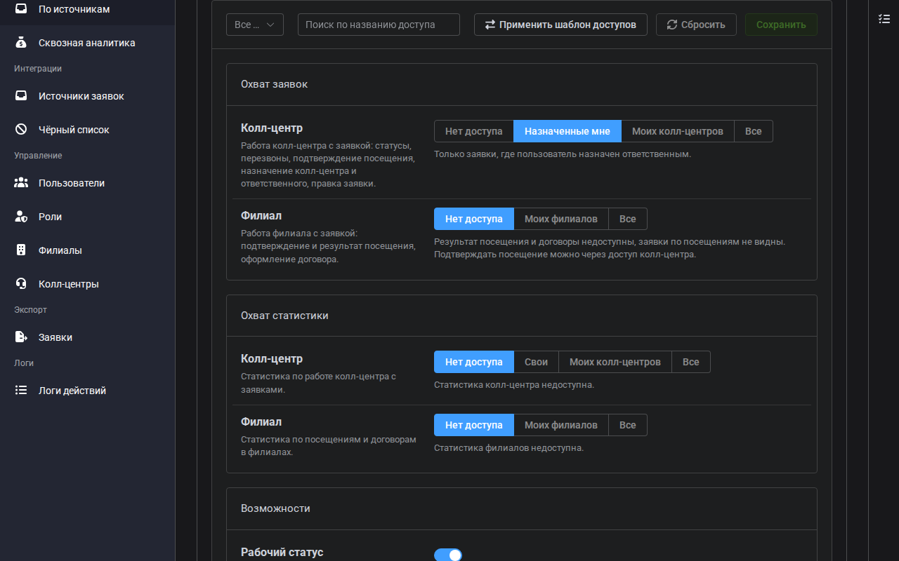
Task: Open the checklist icon in right panel
Action: (884, 19)
